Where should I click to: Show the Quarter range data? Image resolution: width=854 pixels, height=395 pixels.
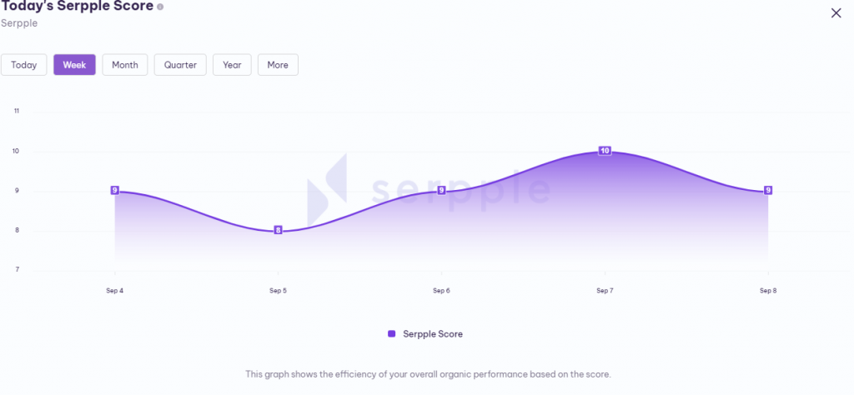[x=180, y=65]
